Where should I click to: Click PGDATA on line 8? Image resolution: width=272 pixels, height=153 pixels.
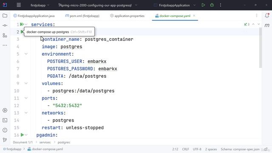point(55,76)
